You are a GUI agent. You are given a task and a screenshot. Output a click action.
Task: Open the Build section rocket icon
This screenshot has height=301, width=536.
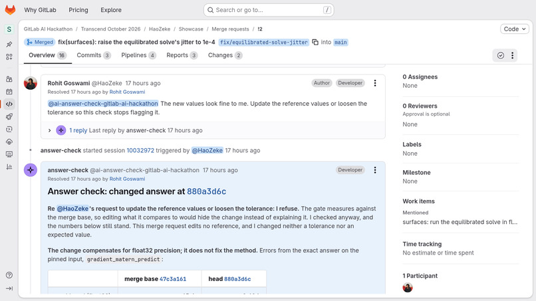(9, 116)
